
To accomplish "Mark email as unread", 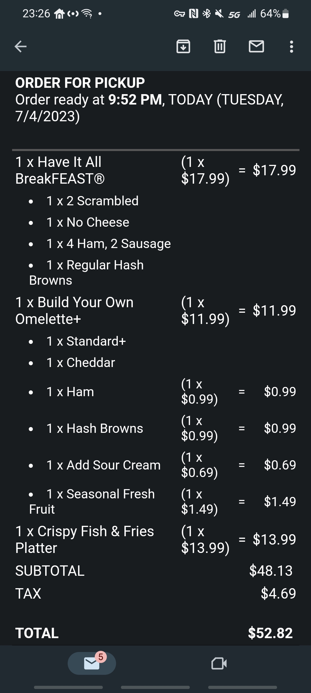I will coord(256,46).
